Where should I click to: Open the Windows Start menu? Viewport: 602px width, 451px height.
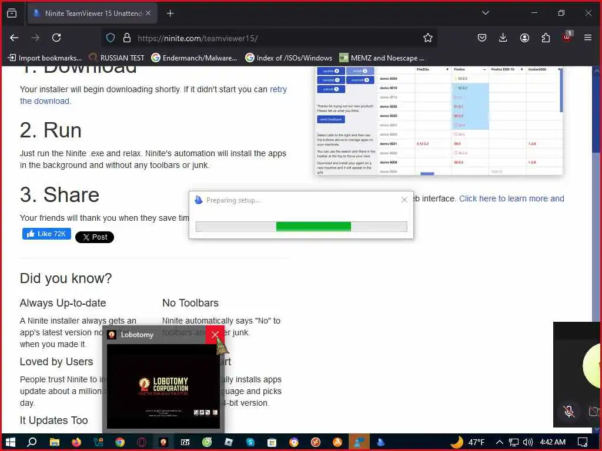coord(11,442)
